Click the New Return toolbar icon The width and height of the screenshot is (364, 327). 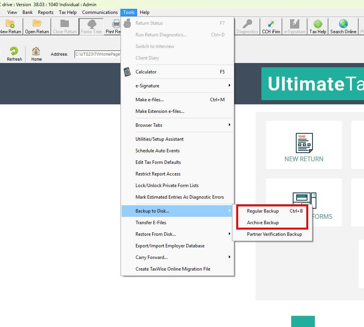coord(10,24)
